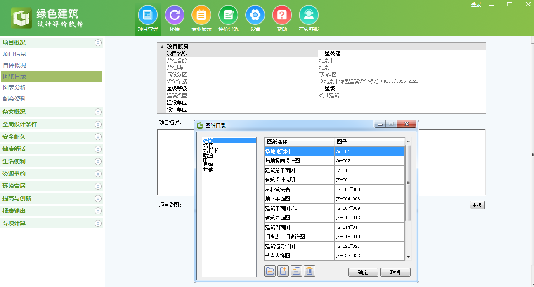Screen dimensions: 534x287
Task: Select the 建筑设计说明 row
Action: [x=334, y=180]
